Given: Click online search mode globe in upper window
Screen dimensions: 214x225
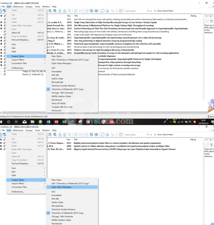Looking at the screenshot, I should tap(4, 11).
